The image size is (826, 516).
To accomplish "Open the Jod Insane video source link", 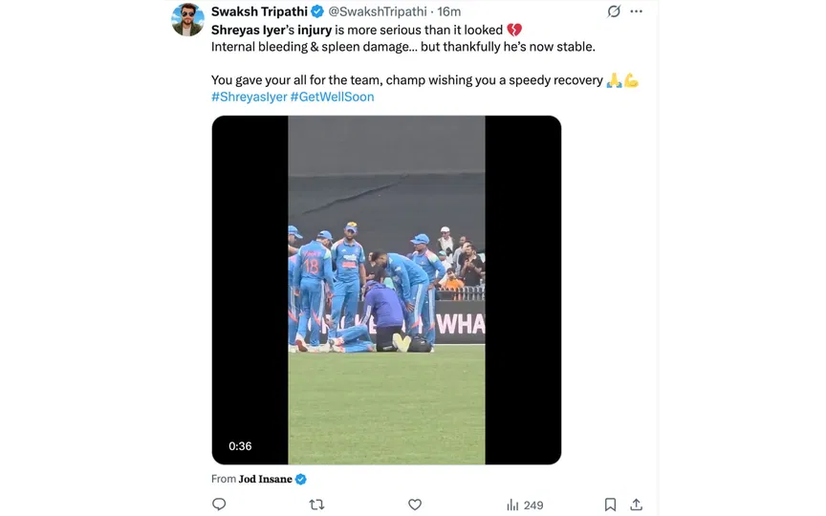I will [x=265, y=479].
